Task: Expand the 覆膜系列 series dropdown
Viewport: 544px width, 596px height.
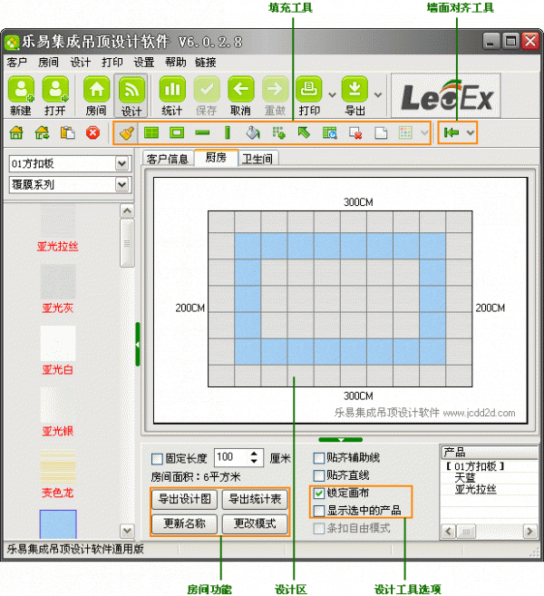Action: (x=122, y=184)
